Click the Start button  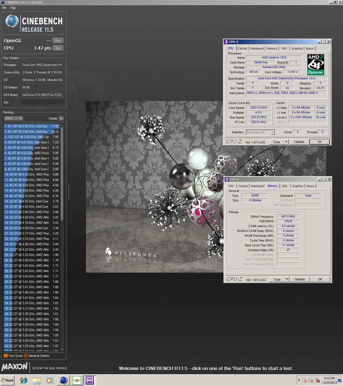coord(7,380)
